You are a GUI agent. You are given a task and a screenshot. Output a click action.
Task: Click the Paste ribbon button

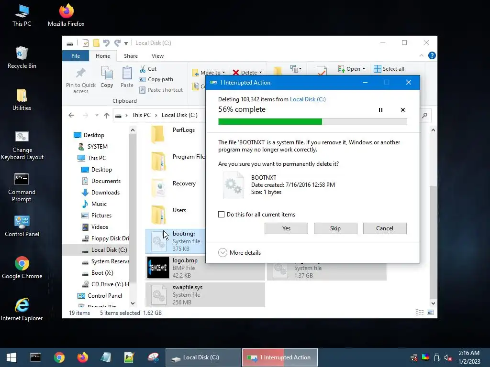127,77
